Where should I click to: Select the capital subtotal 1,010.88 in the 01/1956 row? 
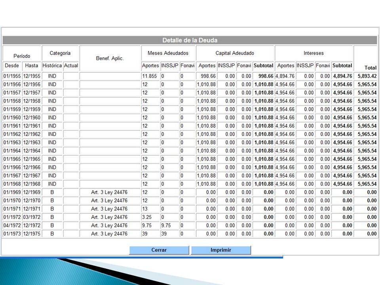point(264,84)
